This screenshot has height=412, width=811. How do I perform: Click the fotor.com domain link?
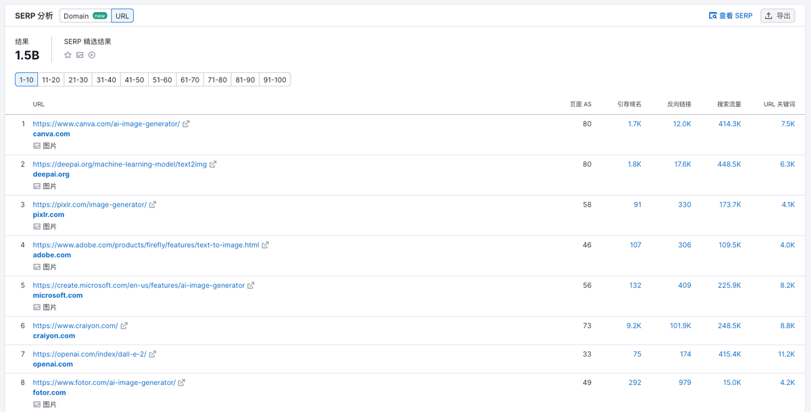click(49, 392)
